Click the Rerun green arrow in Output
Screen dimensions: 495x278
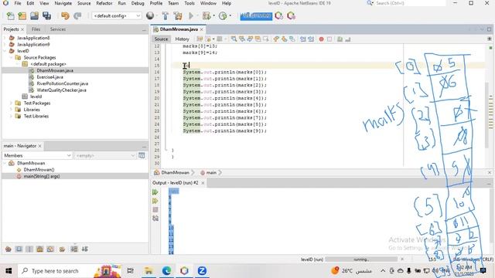pyautogui.click(x=155, y=192)
